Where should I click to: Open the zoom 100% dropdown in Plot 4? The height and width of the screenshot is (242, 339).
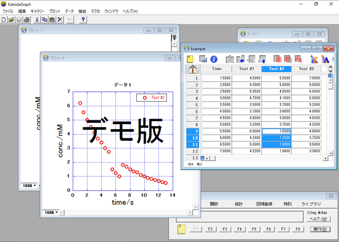click(x=51, y=212)
